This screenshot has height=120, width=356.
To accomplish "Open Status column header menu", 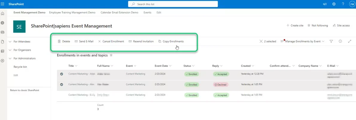I will 189,66.
